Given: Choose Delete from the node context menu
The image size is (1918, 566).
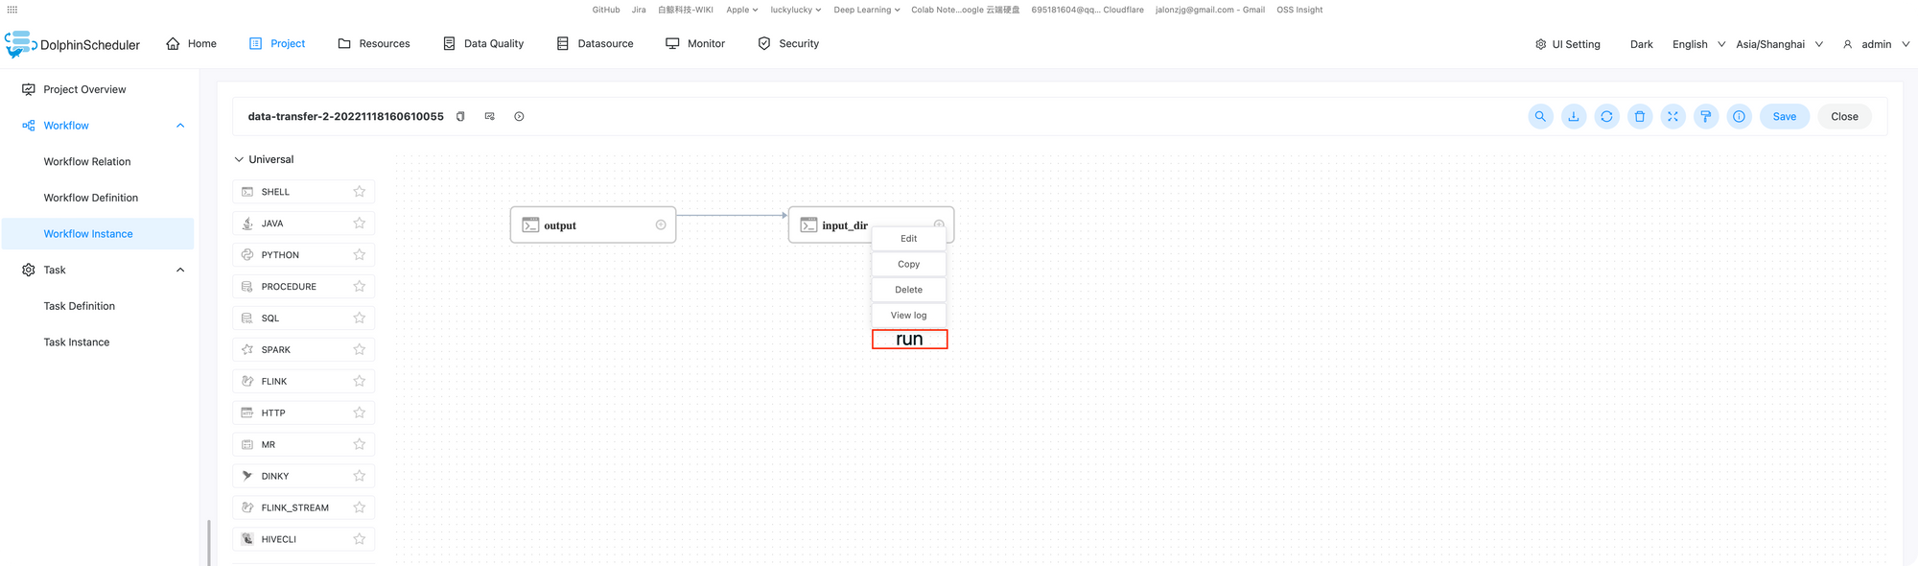Looking at the screenshot, I should pyautogui.click(x=909, y=290).
